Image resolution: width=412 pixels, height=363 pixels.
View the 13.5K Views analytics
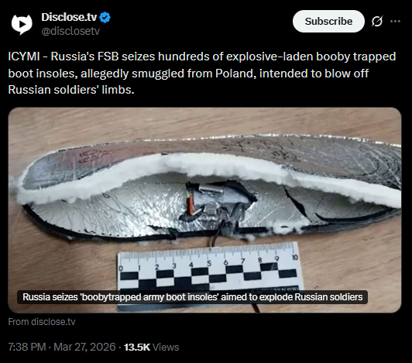pyautogui.click(x=151, y=347)
